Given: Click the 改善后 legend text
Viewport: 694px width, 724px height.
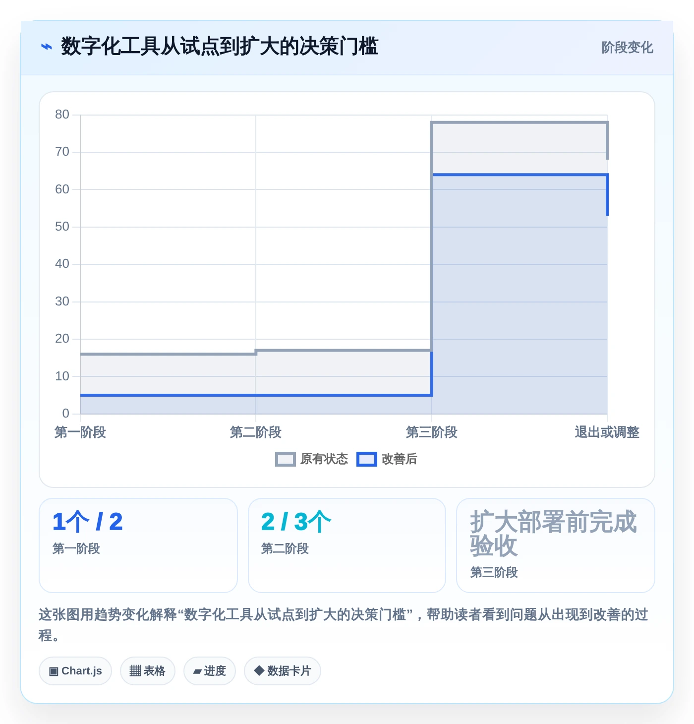Looking at the screenshot, I should pyautogui.click(x=400, y=459).
